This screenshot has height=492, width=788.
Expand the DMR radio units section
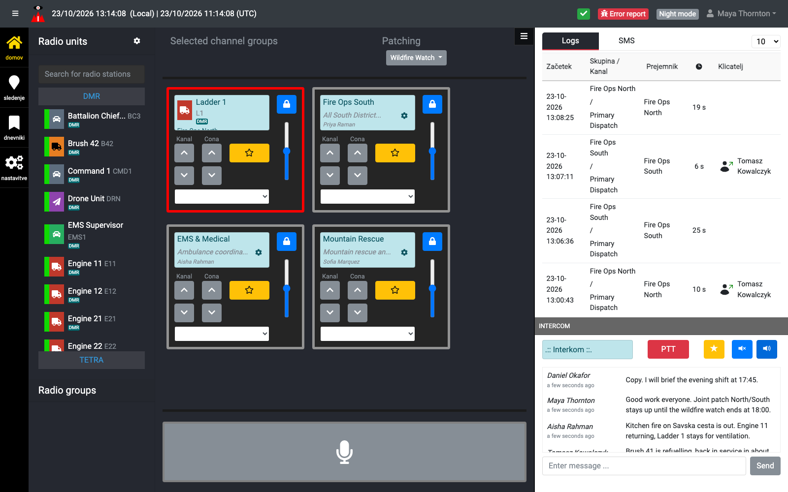(x=92, y=96)
